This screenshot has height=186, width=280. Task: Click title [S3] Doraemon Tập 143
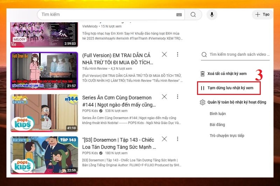tap(119, 143)
